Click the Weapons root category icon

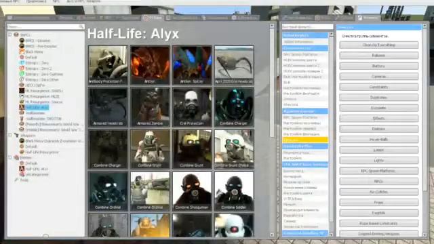pyautogui.click(x=16, y=136)
